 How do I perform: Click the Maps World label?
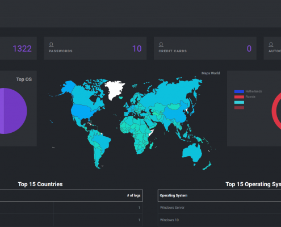[x=211, y=73]
